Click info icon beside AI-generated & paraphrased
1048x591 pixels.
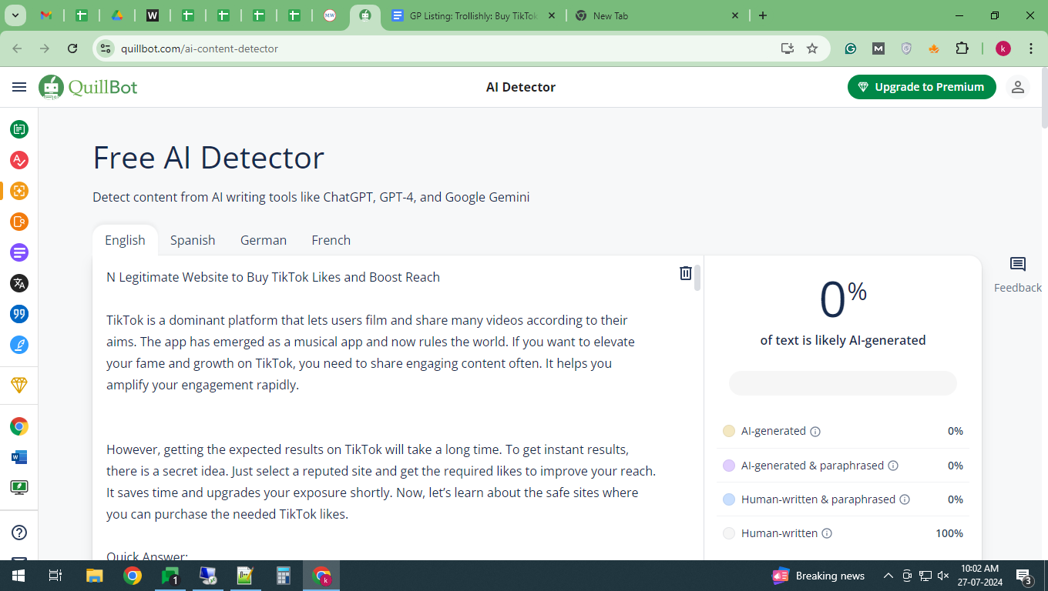[893, 466]
